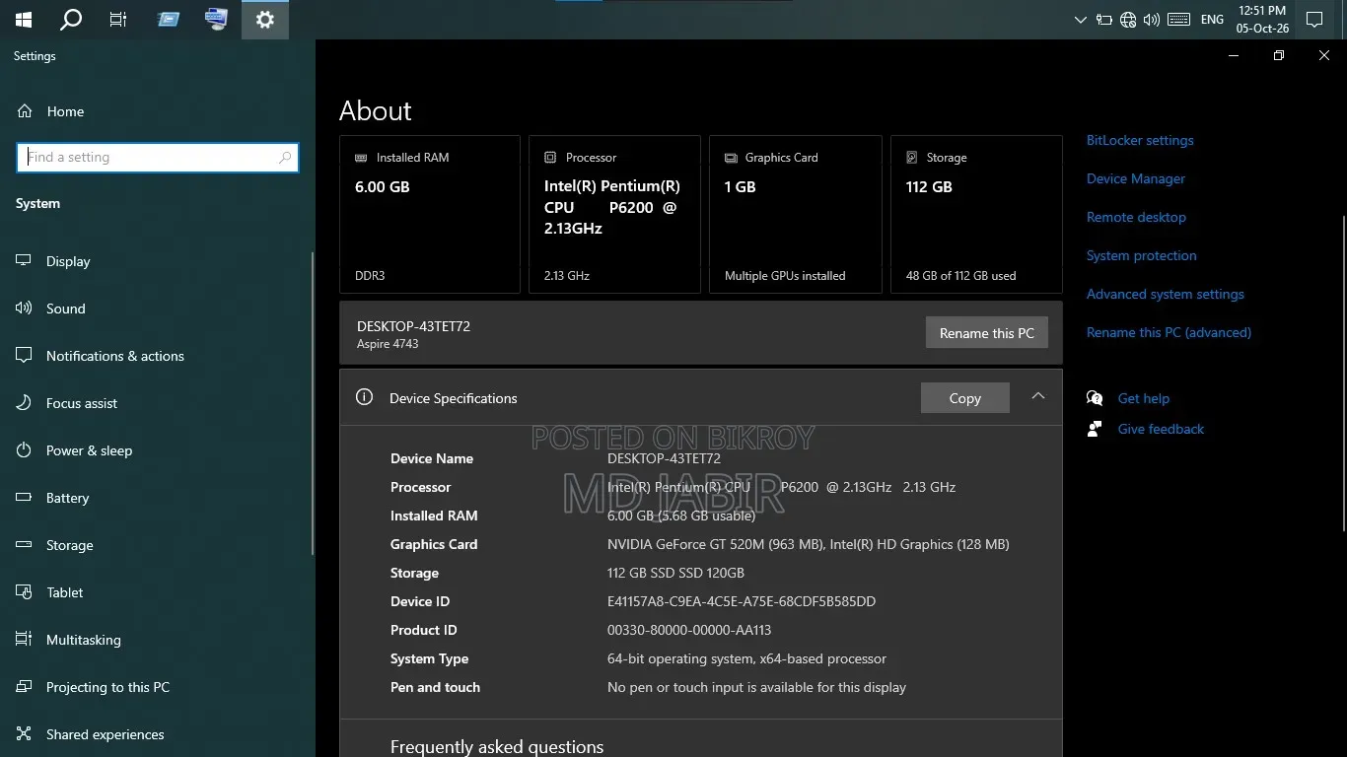Click the search magnifier in settings box
1347x757 pixels.
tap(285, 157)
